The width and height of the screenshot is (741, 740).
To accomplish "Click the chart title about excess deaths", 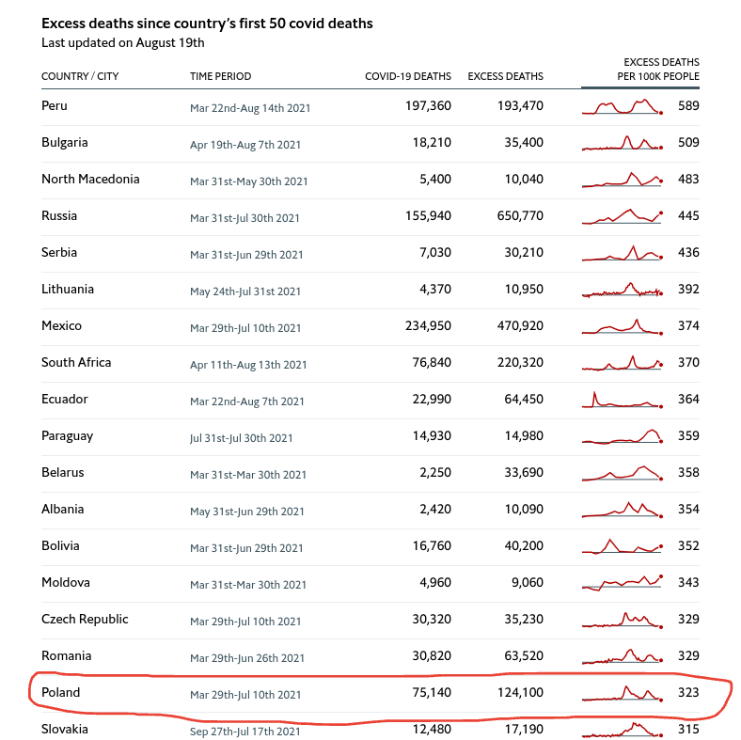I will [x=207, y=24].
